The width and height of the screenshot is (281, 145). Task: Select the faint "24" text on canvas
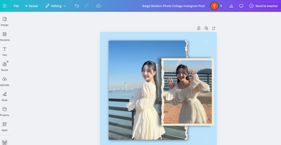pyautogui.click(x=206, y=139)
